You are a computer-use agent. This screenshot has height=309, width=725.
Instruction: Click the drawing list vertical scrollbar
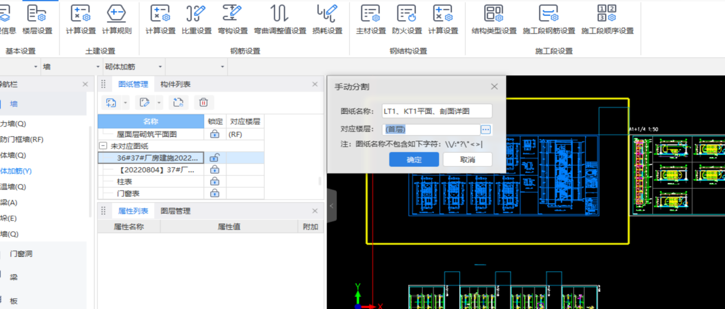[320, 180]
